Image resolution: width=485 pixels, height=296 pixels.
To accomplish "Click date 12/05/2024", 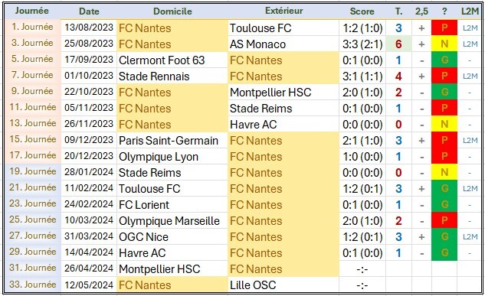I will point(89,285).
